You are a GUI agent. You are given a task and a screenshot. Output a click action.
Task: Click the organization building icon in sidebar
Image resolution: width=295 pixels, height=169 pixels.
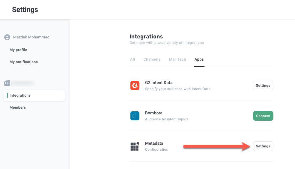tap(7, 83)
